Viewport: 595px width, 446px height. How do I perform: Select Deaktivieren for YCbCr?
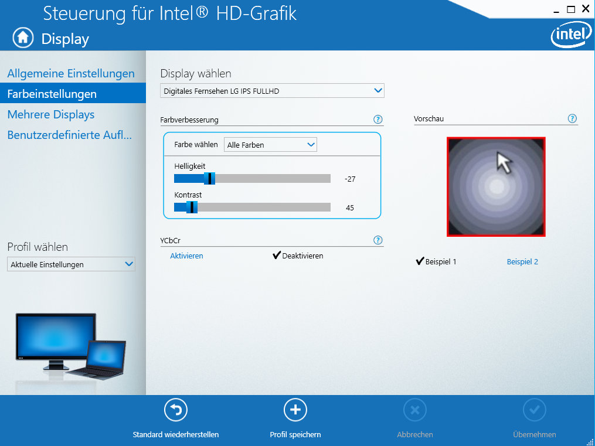pos(298,256)
